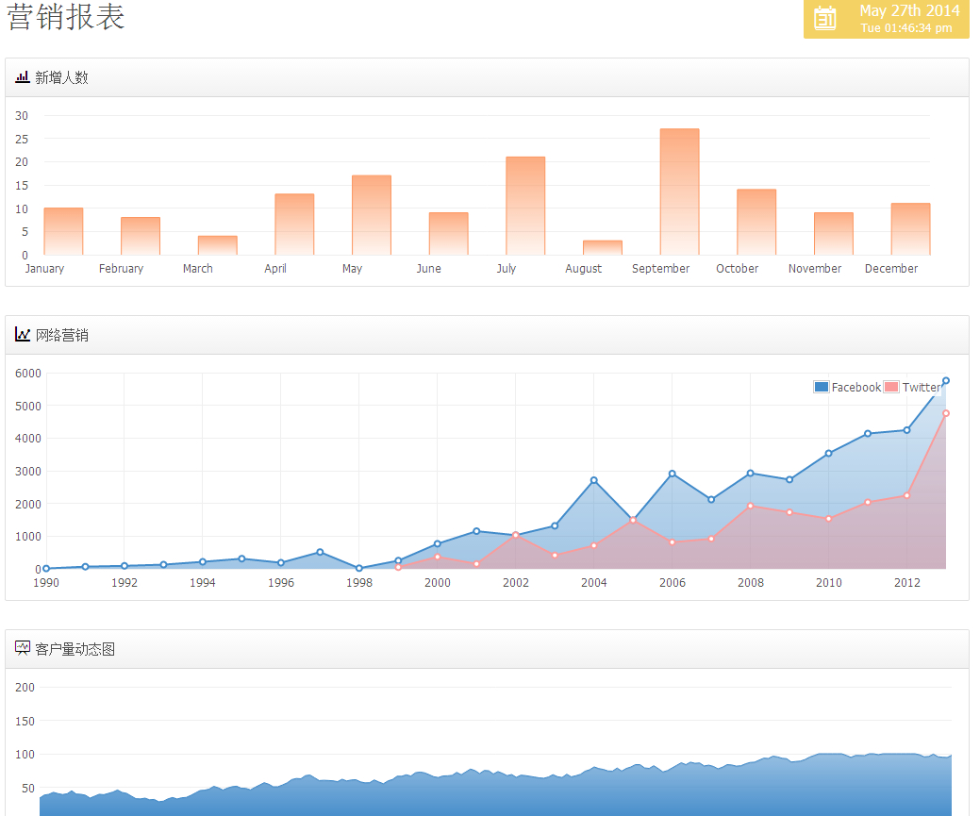
Task: Click the 客户量动态图 panel header text
Action: pos(75,649)
